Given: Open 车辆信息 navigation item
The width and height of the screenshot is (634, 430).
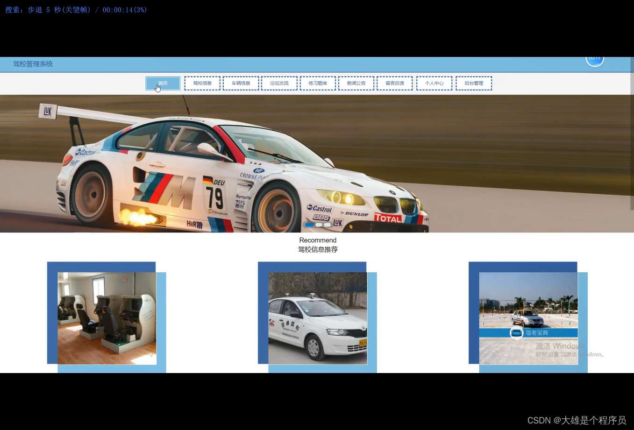Looking at the screenshot, I should 241,83.
